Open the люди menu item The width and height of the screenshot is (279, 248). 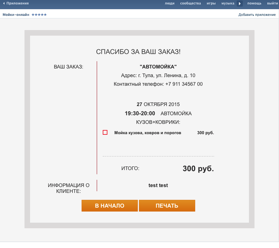pyautogui.click(x=170, y=3)
